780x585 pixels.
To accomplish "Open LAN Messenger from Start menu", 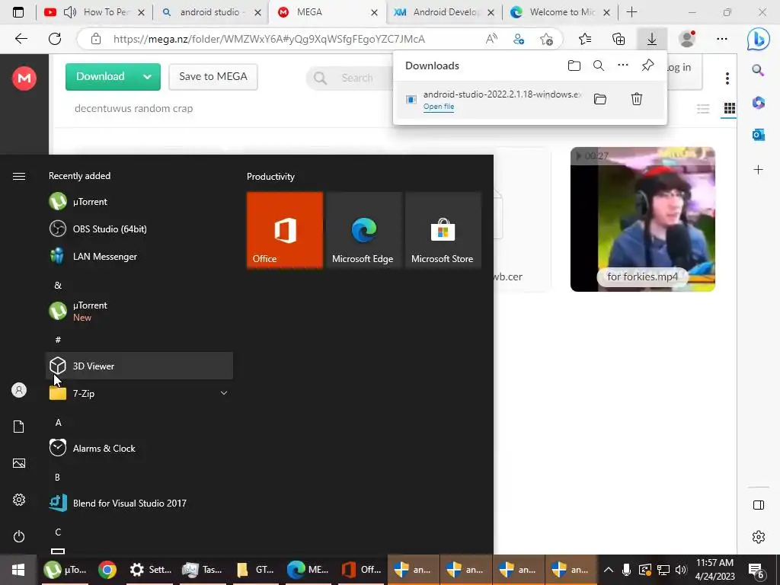I will tap(140, 256).
